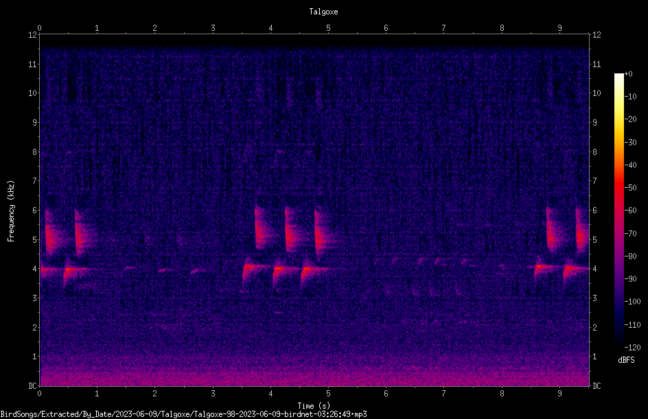The height and width of the screenshot is (419, 648).
Task: Click the '4' kHz tick on the left frequency axis
Action: coord(34,269)
